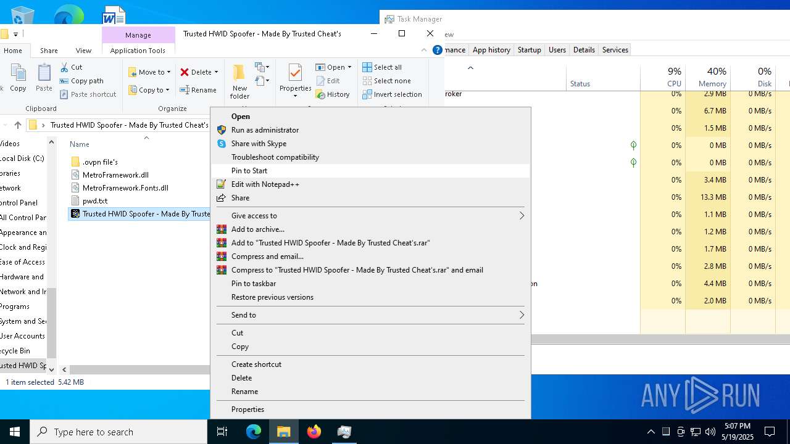Go up one folder level arrow
The image size is (790, 444).
(18, 125)
